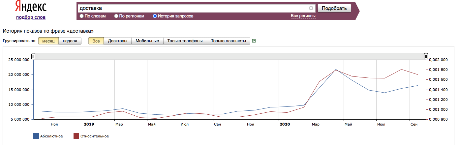Click the left range slider handle

click(x=33, y=56)
